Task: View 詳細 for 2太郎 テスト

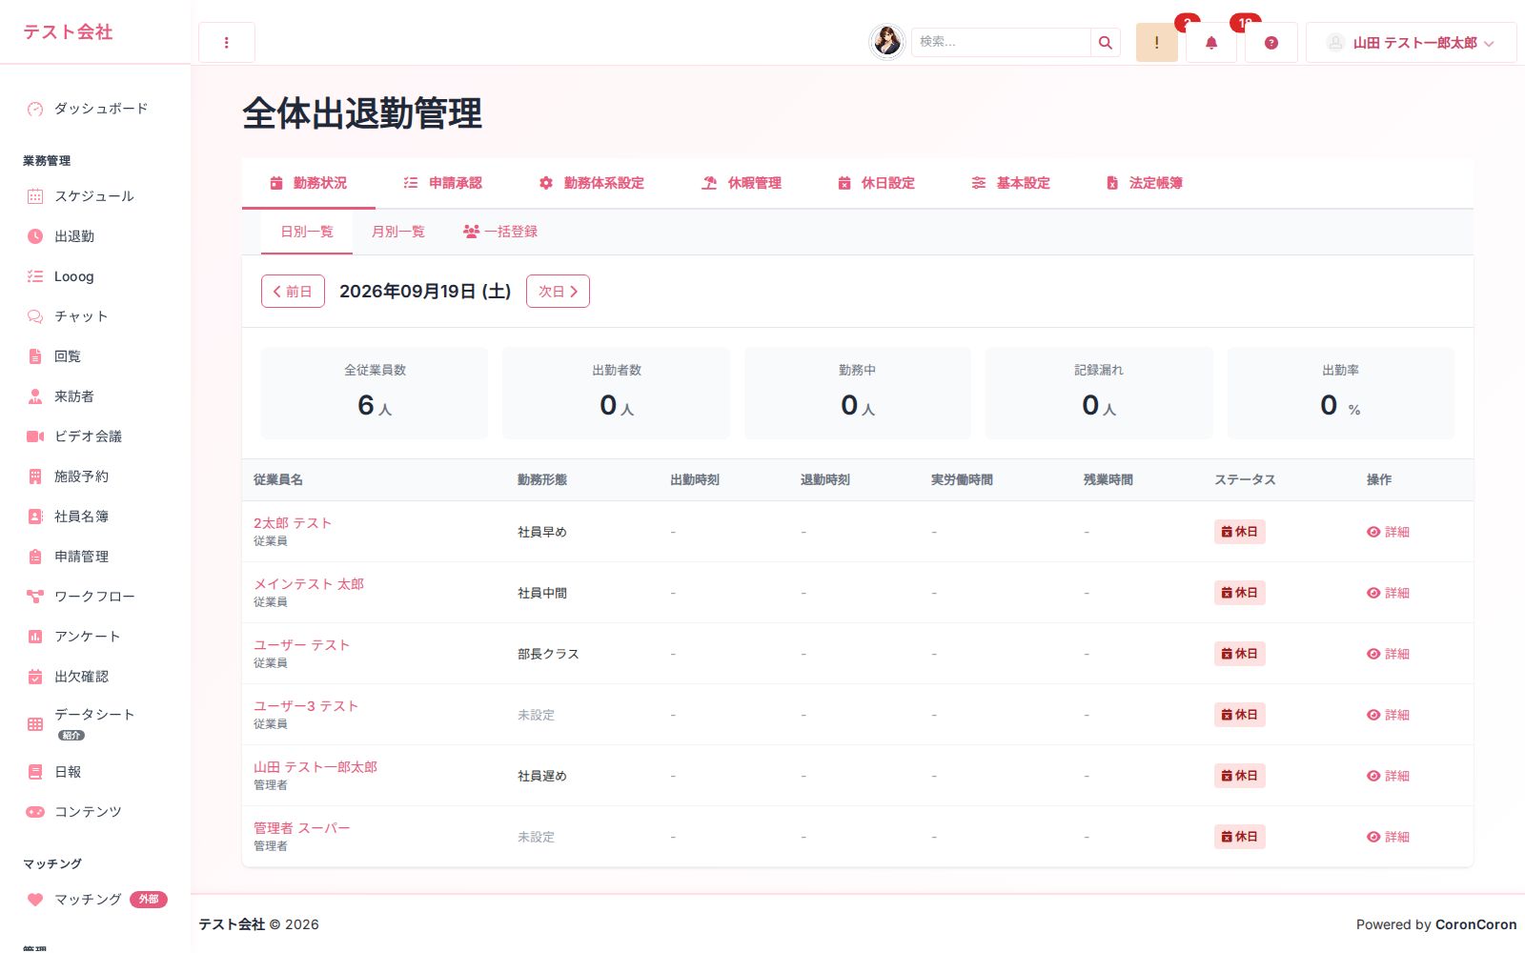Action: tap(1388, 532)
